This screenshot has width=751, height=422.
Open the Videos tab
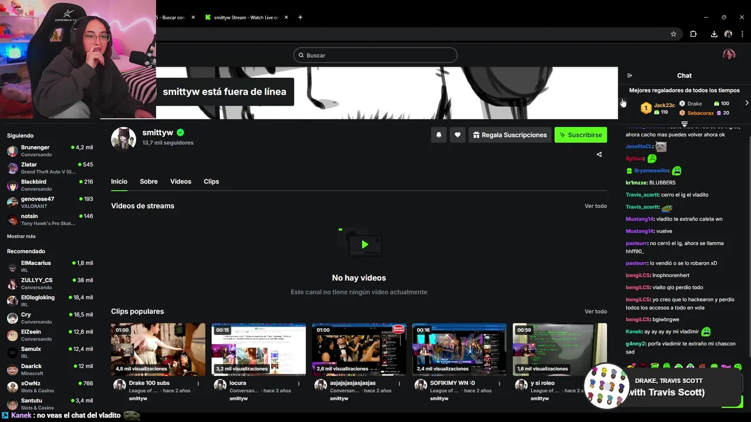click(181, 182)
